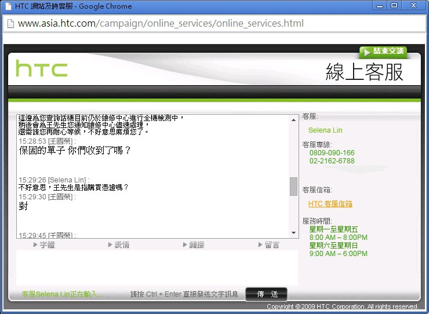This screenshot has height=314, width=429.
Task: Open the HTC 客服信箱 link
Action: 330,204
